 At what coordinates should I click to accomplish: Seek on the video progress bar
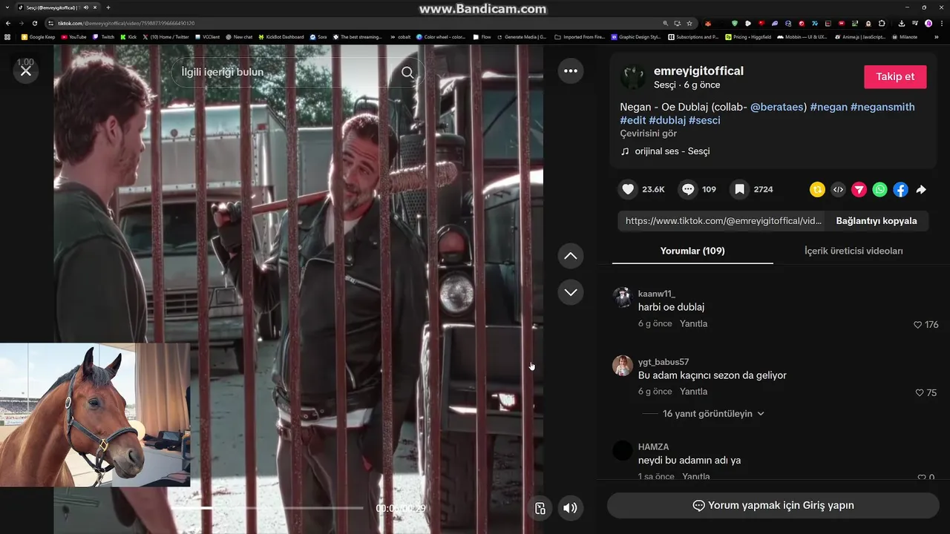(269, 508)
